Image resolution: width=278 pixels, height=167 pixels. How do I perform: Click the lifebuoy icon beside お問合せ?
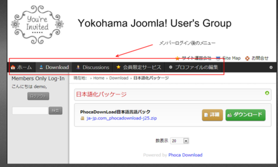(247, 58)
